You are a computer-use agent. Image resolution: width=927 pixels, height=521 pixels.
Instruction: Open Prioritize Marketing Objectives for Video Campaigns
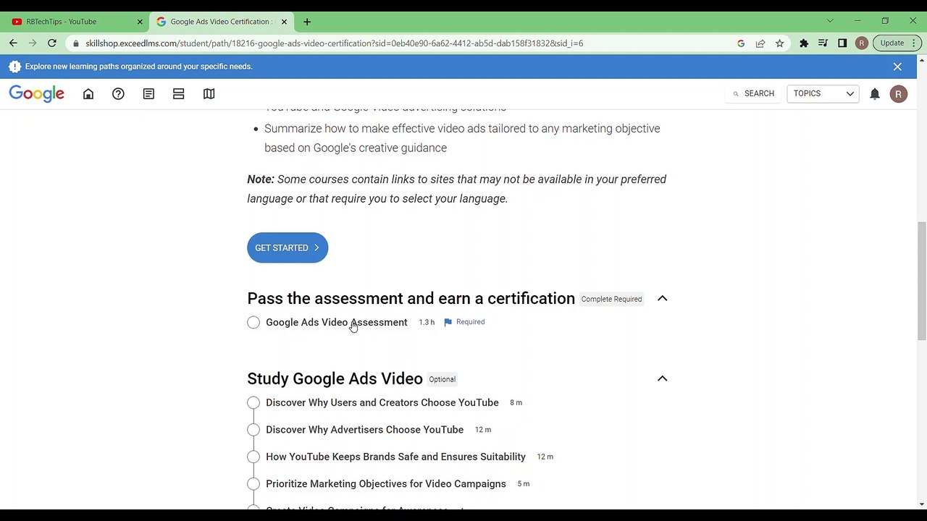tap(386, 484)
